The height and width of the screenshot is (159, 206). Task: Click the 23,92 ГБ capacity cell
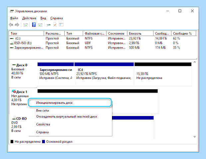coord(135,38)
